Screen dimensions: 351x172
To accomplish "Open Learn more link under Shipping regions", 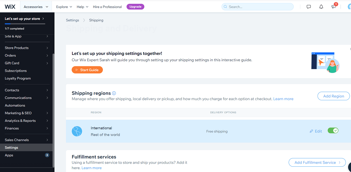I will (283, 99).
